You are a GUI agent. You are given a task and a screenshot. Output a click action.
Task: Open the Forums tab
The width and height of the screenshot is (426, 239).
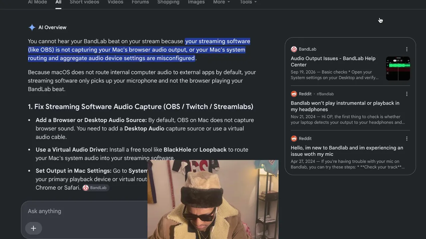coord(140,2)
